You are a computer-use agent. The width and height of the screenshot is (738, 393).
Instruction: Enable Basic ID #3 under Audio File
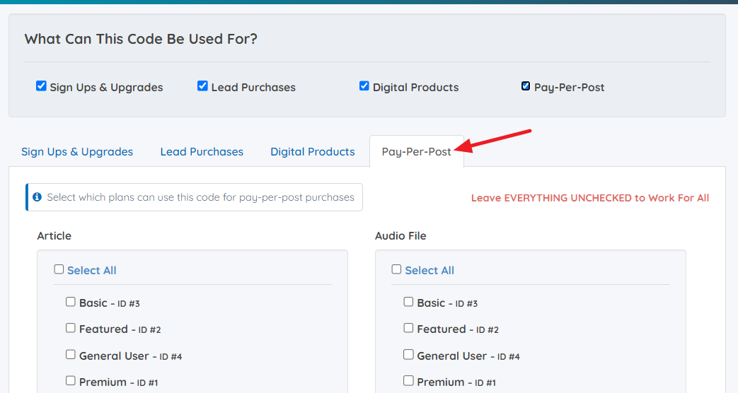[x=408, y=302]
